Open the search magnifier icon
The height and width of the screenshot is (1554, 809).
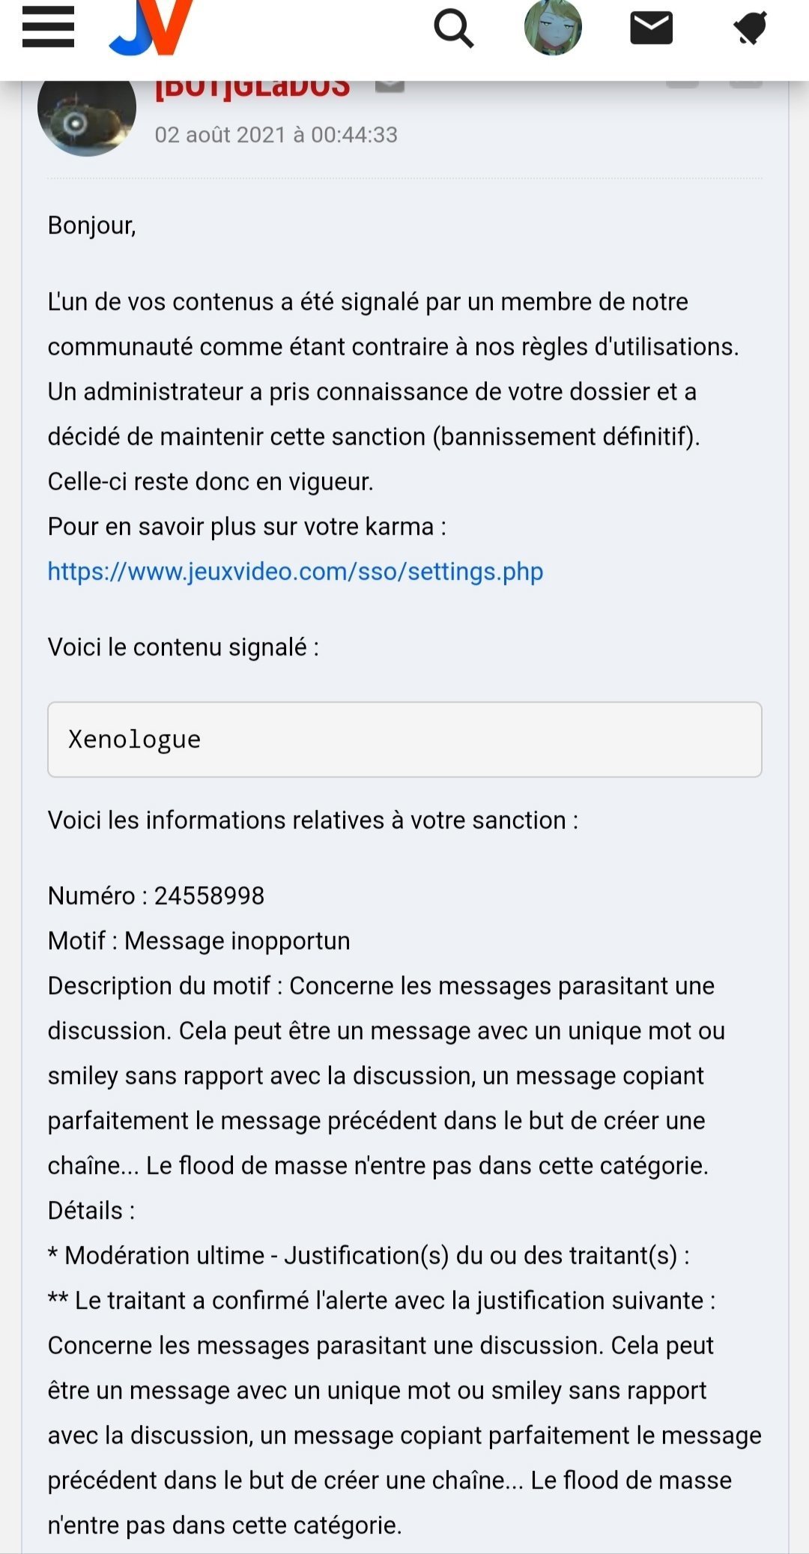pyautogui.click(x=454, y=28)
